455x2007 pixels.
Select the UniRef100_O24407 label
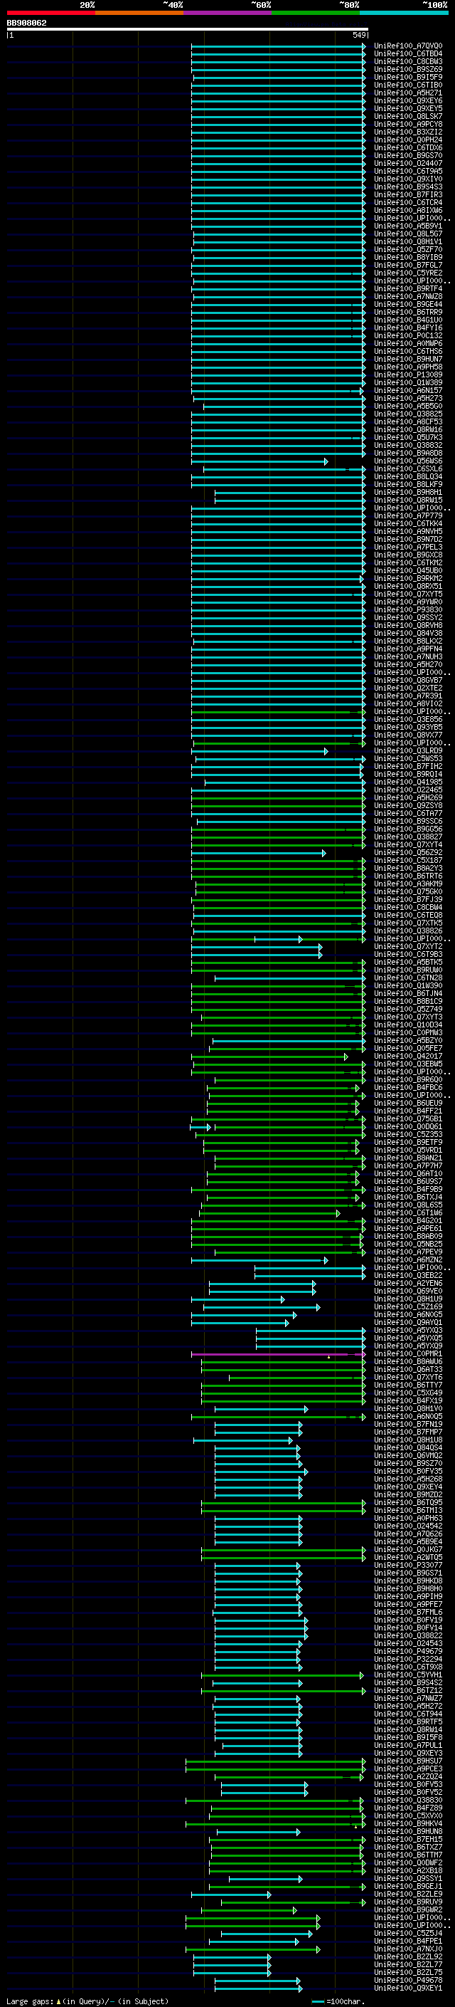[407, 164]
